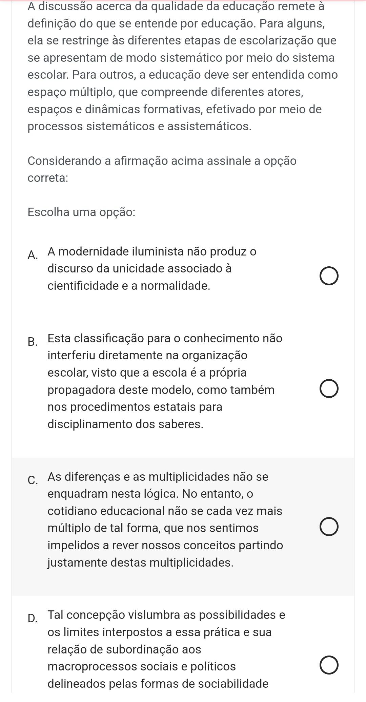Screen dimensions: 366x702
Task: Click the "Escolha uma opção:" label
Action: point(82,212)
